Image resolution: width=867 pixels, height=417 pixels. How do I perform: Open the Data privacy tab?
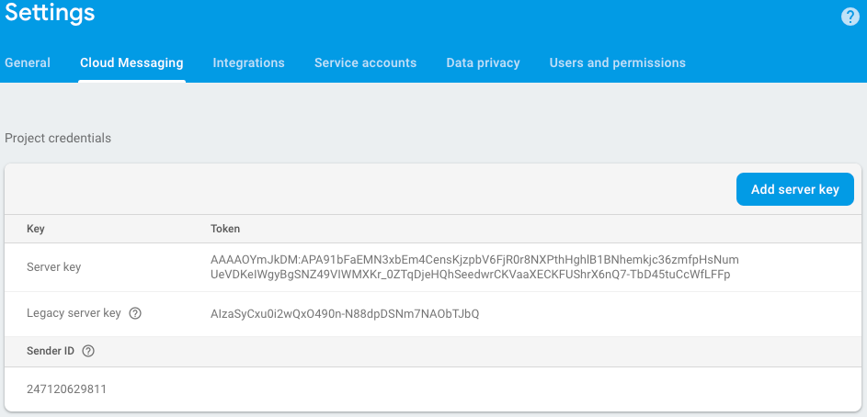[483, 62]
